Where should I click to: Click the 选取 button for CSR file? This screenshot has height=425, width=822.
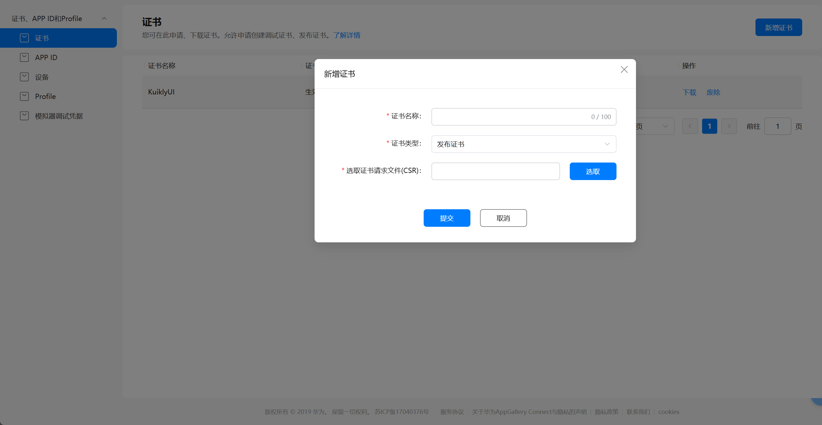tap(592, 171)
